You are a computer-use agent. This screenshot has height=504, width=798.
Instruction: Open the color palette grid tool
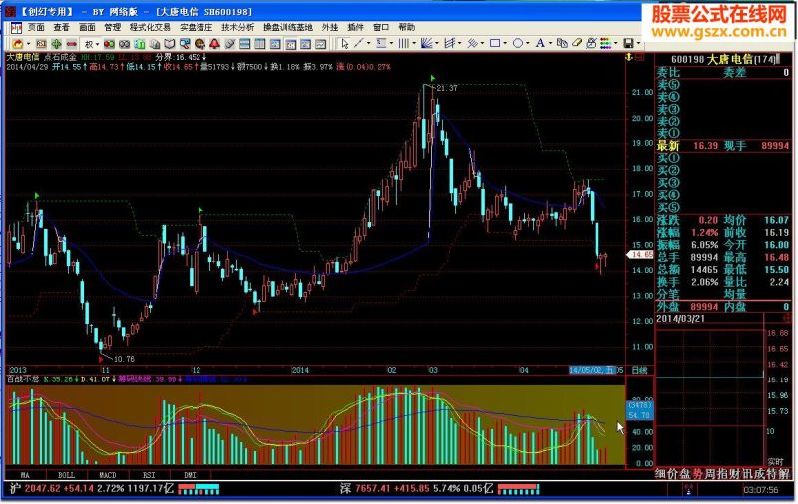[x=605, y=43]
